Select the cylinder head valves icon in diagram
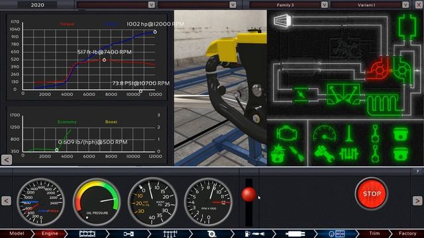The height and width of the screenshot is (238, 424). [343, 94]
